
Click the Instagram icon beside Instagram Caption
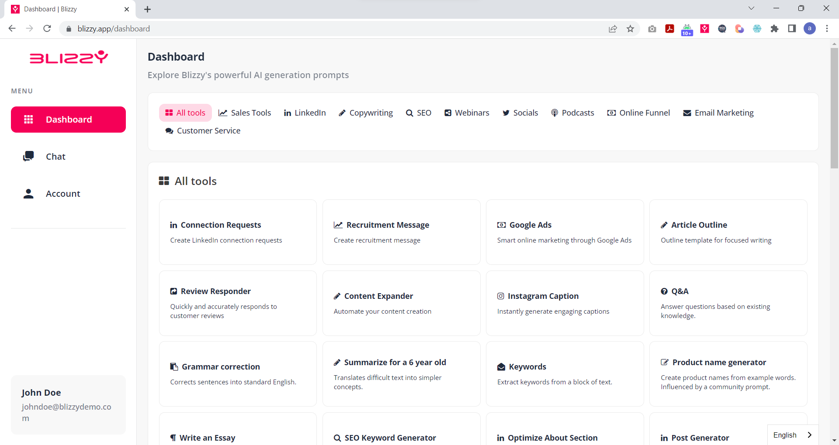tap(501, 296)
